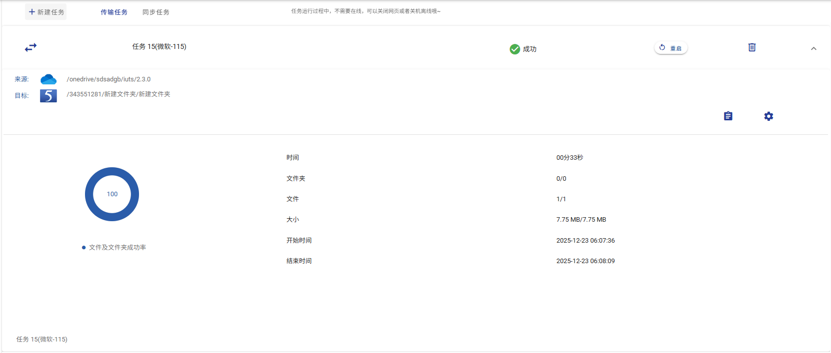Click the source path /onedrive/sdsadgb/iuts/2.3.0
Viewport: 831px width, 353px height.
point(108,79)
